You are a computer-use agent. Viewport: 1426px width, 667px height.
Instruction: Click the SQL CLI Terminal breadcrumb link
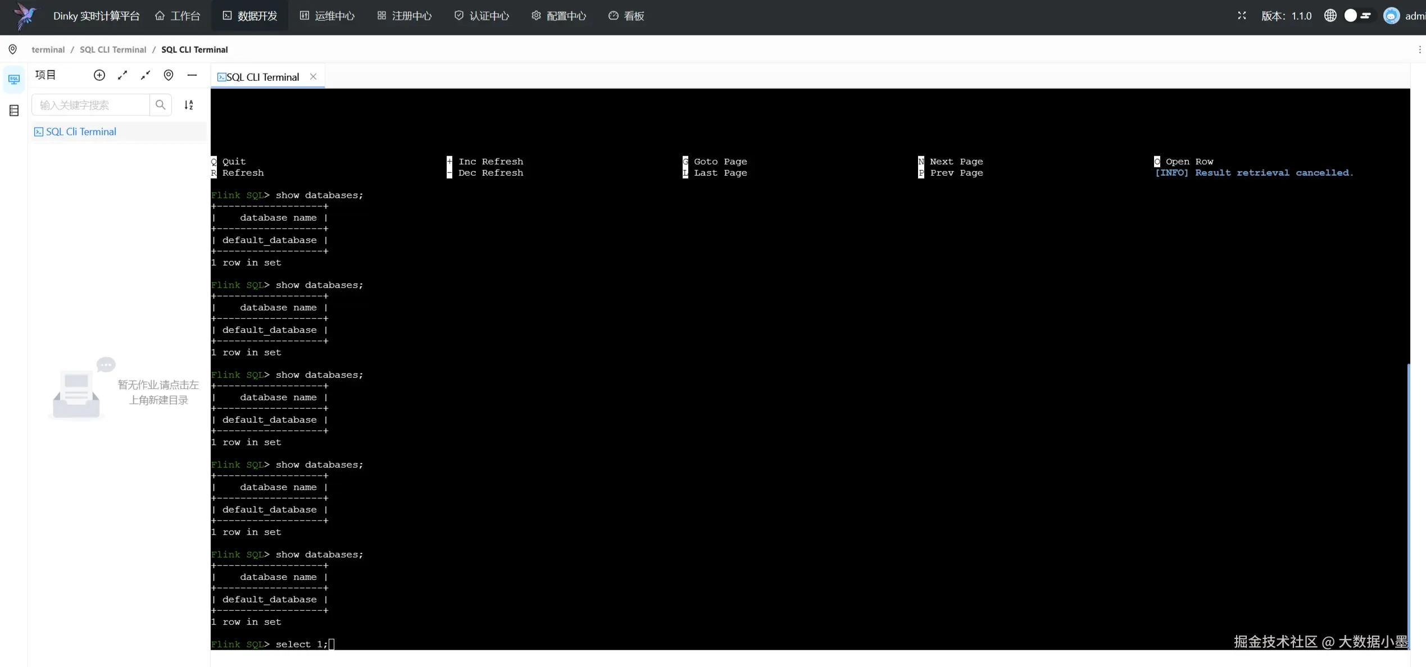tap(113, 50)
